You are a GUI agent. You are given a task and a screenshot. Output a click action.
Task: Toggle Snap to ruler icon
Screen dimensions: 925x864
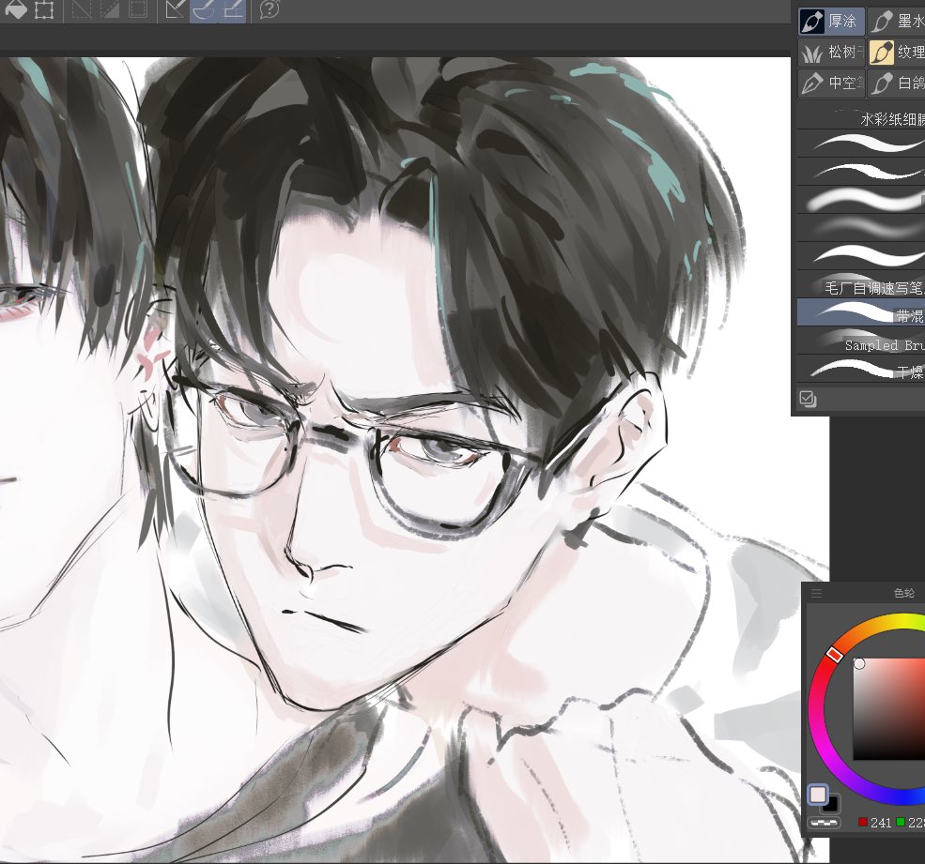point(175,8)
